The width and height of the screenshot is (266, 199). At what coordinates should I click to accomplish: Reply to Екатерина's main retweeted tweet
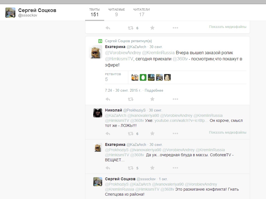(108, 99)
